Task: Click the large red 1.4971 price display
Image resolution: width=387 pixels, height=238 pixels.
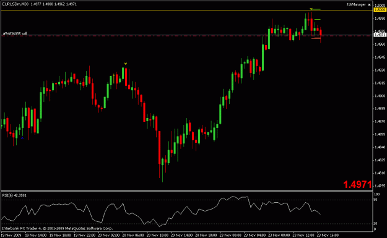Action: (x=357, y=185)
